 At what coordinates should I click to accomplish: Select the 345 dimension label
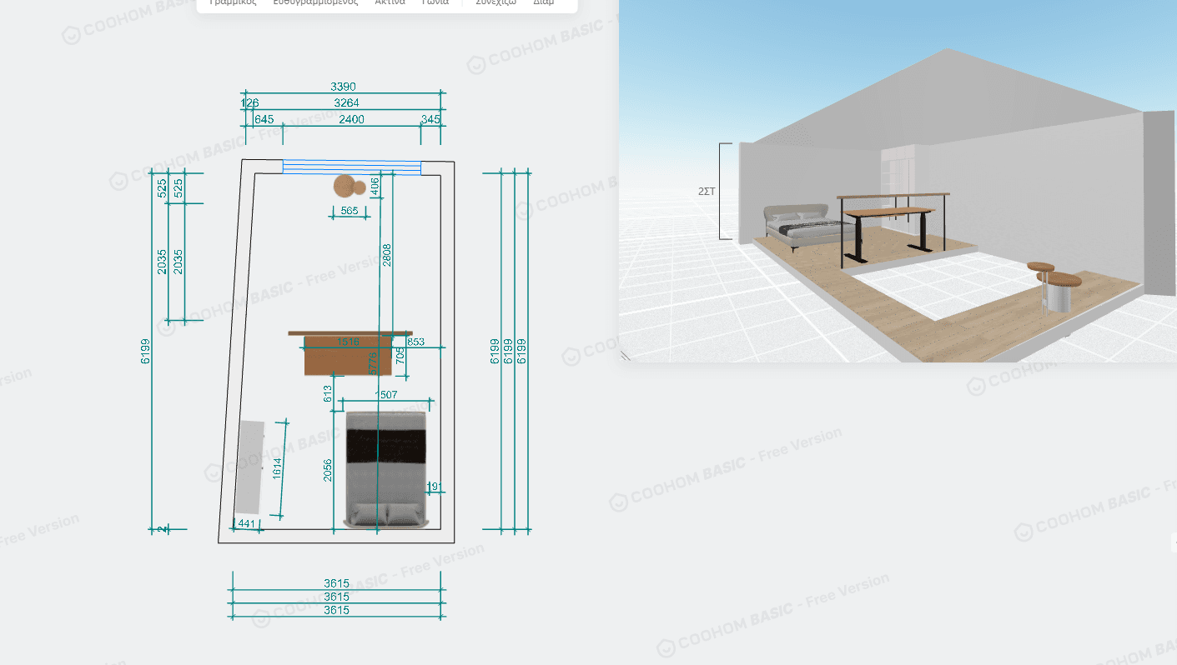(x=430, y=120)
